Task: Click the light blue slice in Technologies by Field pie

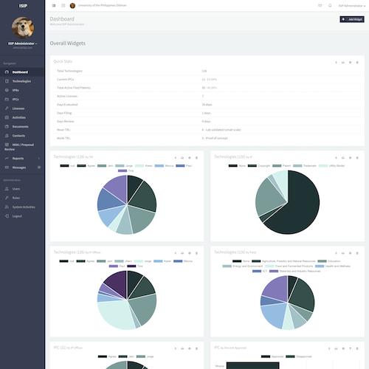Action: [x=273, y=315]
